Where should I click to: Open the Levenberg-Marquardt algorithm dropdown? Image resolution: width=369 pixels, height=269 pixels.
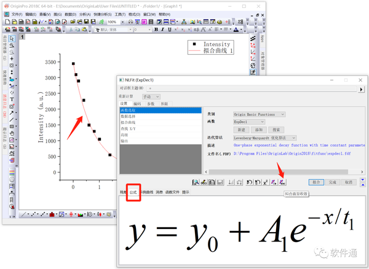click(x=264, y=138)
